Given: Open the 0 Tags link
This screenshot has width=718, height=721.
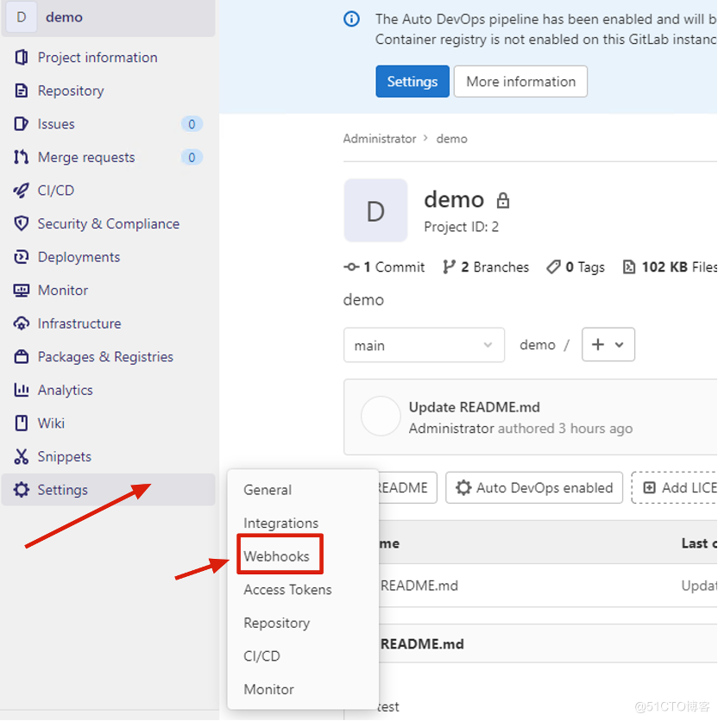Looking at the screenshot, I should pyautogui.click(x=576, y=266).
